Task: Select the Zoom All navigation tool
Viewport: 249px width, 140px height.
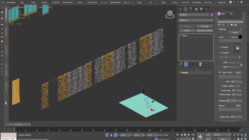Action: coord(238,135)
